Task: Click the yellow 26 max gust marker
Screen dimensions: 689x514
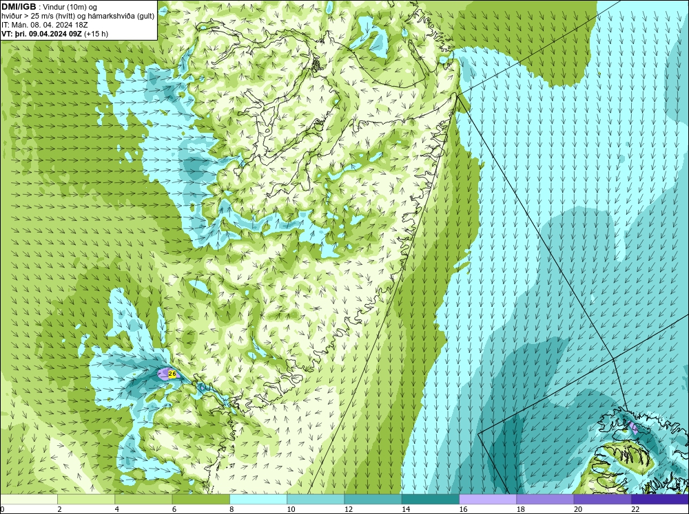Action: point(173,374)
